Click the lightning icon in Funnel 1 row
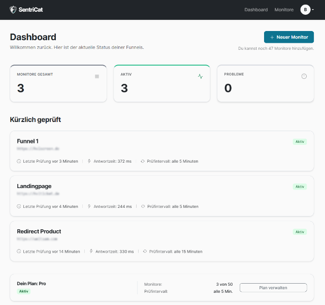325x305 pixels. click(x=89, y=161)
